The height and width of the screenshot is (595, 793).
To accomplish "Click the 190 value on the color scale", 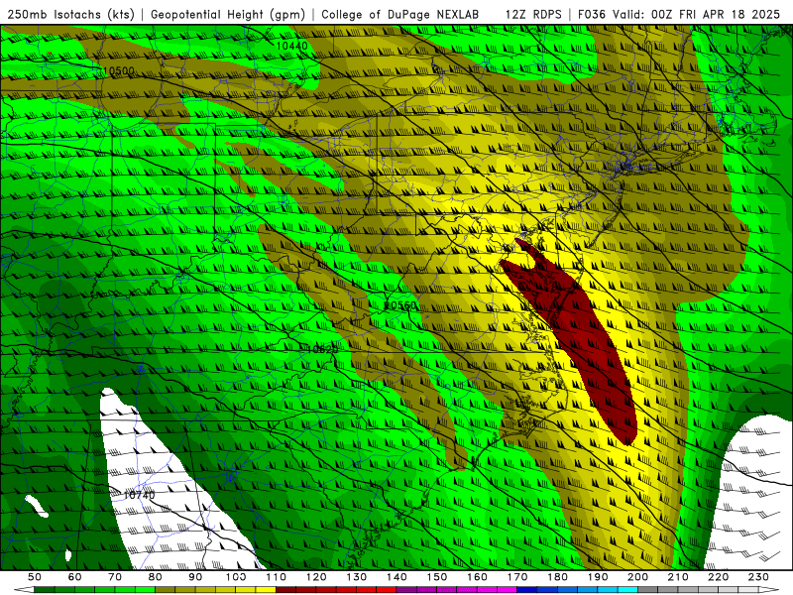I will point(598,577).
